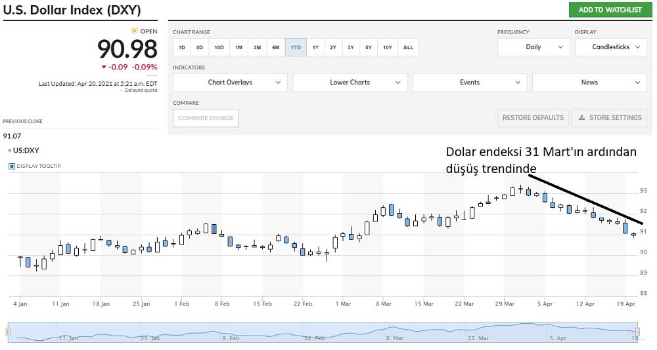Select the 6M chart range
This screenshot has height=350, width=657.
click(x=276, y=47)
